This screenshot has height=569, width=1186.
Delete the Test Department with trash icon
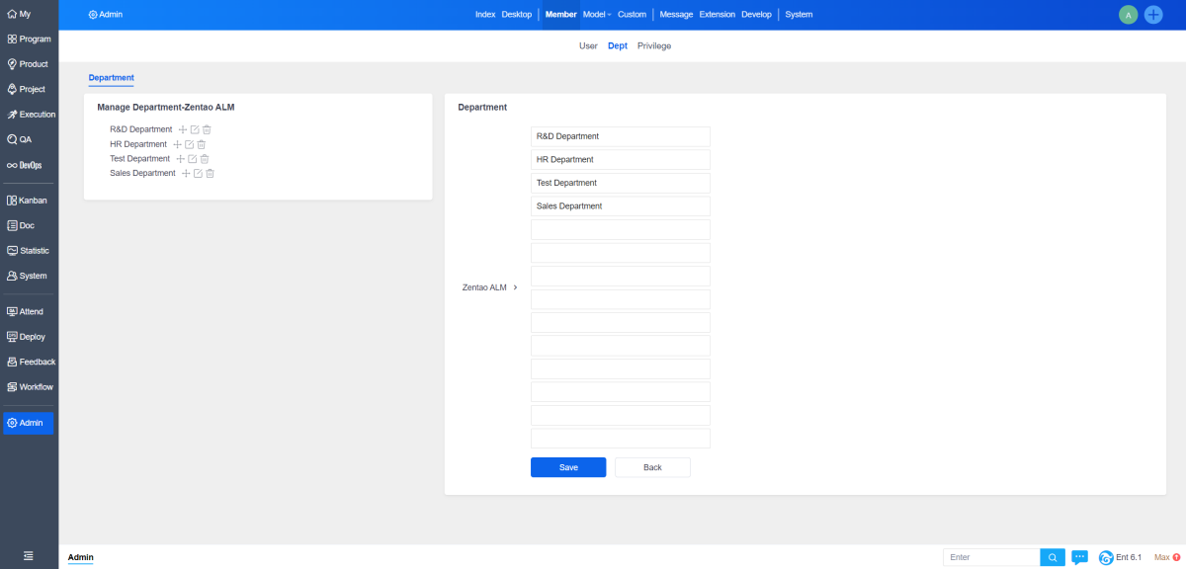coord(205,159)
